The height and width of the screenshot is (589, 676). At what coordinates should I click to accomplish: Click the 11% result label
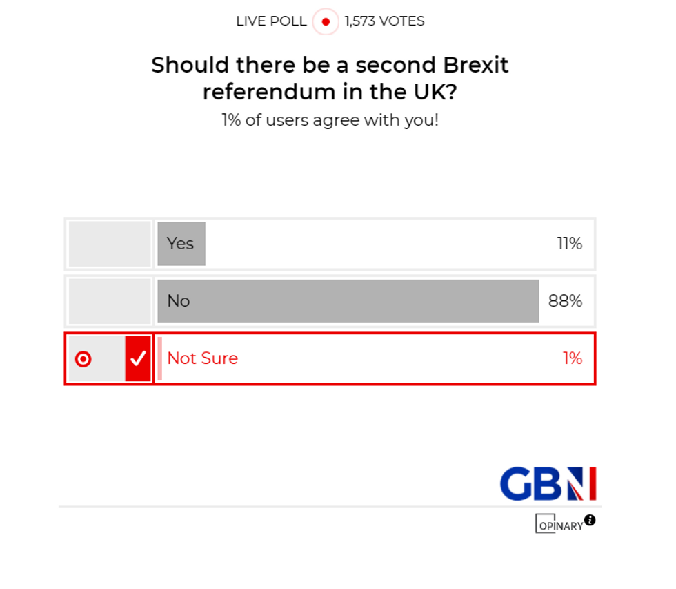(x=570, y=243)
